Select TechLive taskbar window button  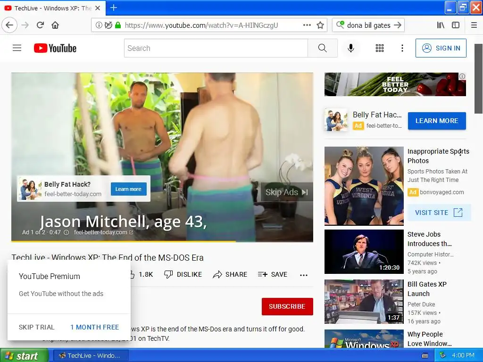91,355
